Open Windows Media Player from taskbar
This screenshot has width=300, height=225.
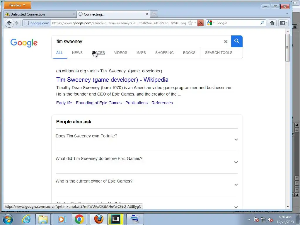62,219
